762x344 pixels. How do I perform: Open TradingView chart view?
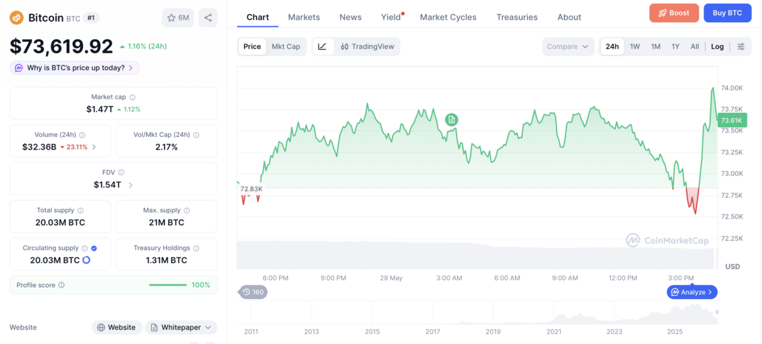(367, 46)
